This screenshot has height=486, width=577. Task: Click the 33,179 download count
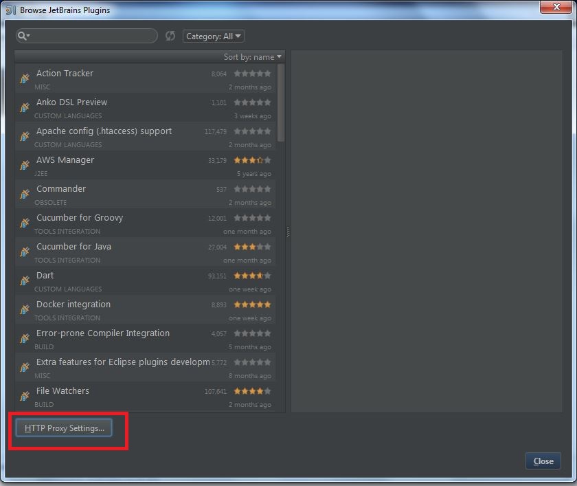coord(218,161)
